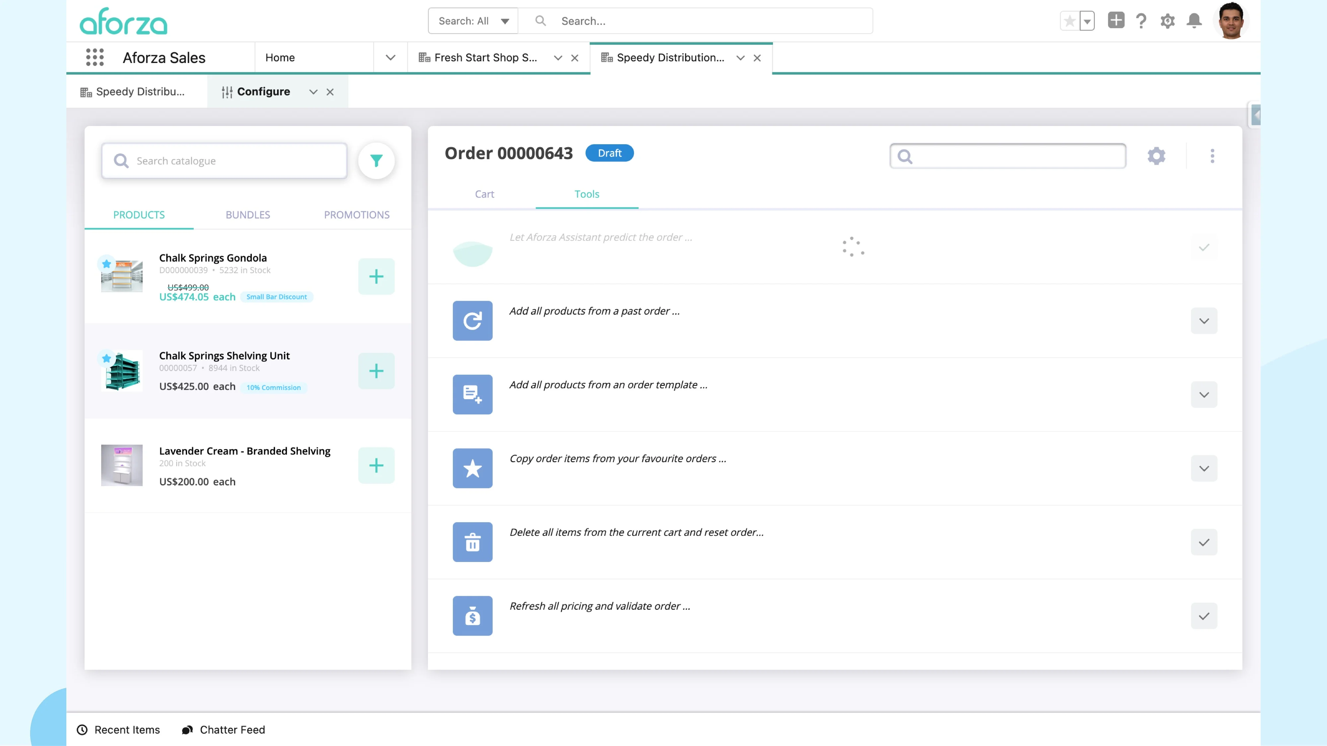Open Chalk Springs Shelving Unit thumbnail

(x=123, y=371)
